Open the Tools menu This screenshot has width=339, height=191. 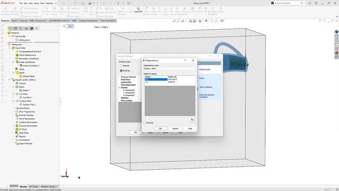pyautogui.click(x=42, y=3)
